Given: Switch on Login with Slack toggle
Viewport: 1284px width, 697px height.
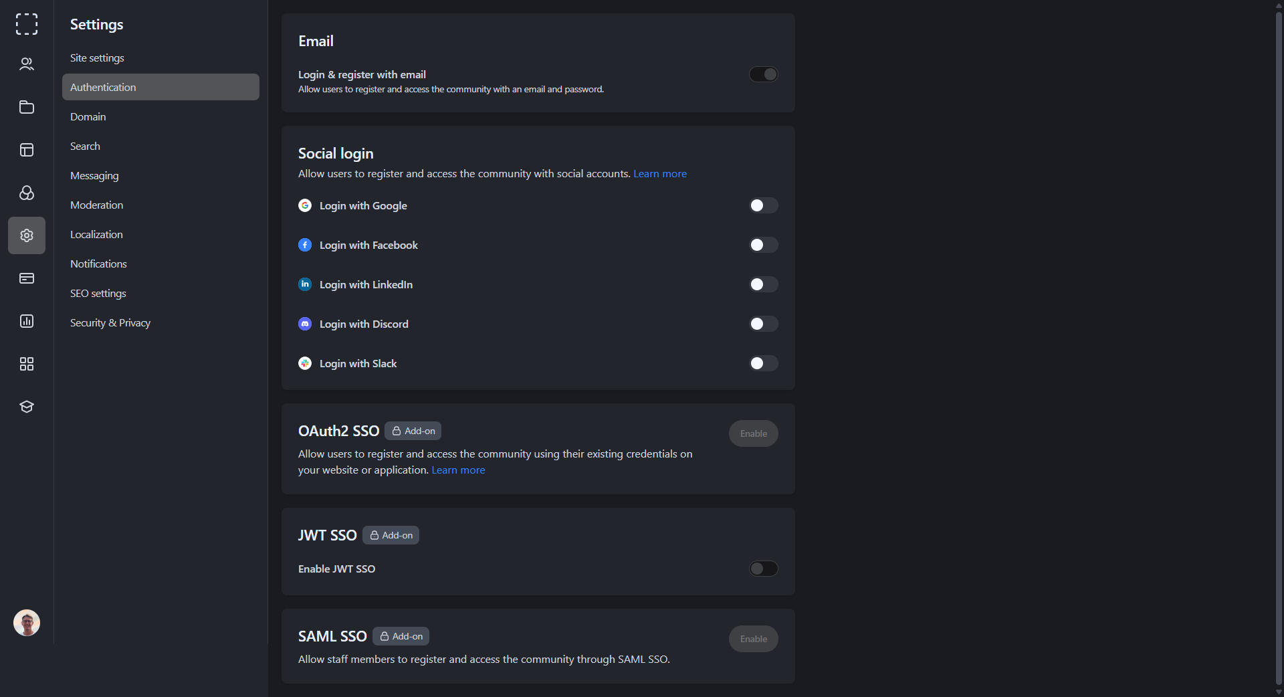Looking at the screenshot, I should pyautogui.click(x=763, y=363).
